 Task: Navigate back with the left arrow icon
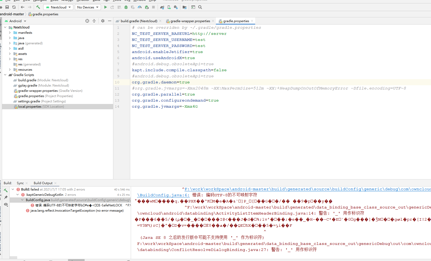23,7
